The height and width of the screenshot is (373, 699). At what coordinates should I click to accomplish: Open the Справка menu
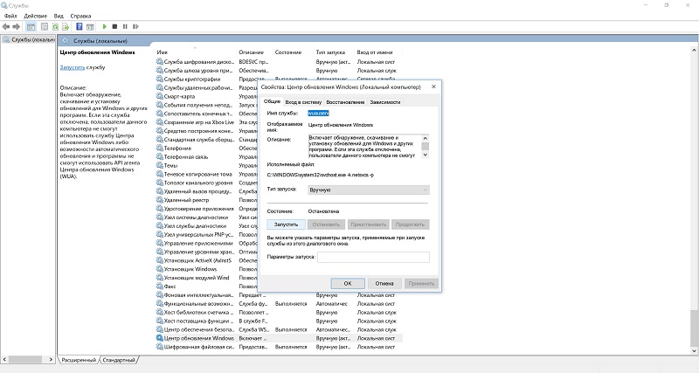80,16
